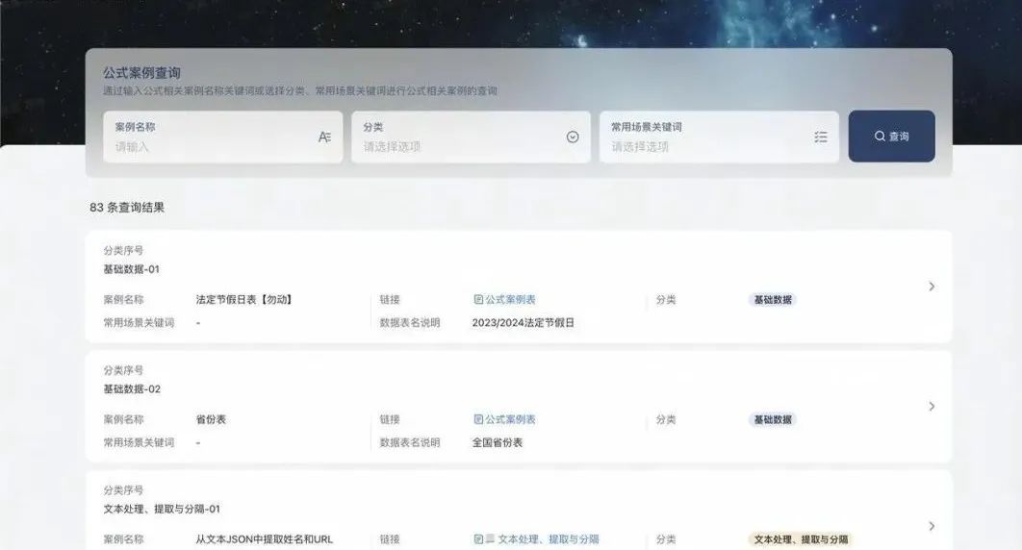This screenshot has width=1022, height=550.
Task: Click 基础数据 tag in the 基础数据-02 card
Action: click(x=773, y=420)
